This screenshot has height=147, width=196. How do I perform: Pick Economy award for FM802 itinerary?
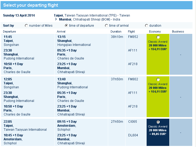pos(158,80)
